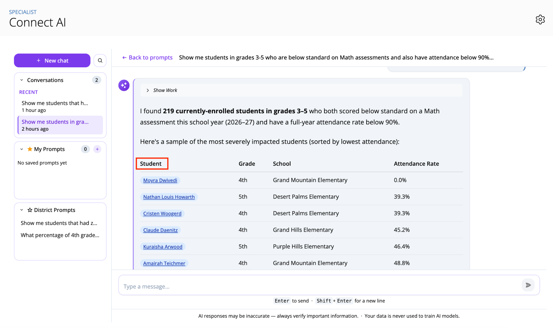
Task: Open Claude Daenitz student link
Action: (160, 230)
